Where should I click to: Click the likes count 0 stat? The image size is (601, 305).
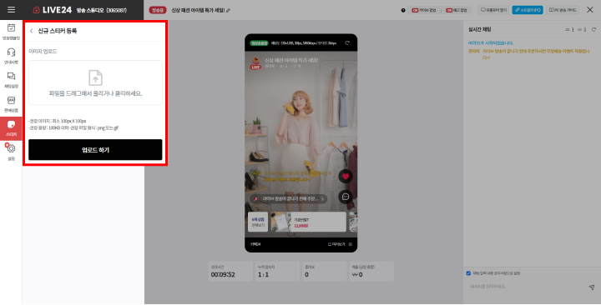[325, 272]
